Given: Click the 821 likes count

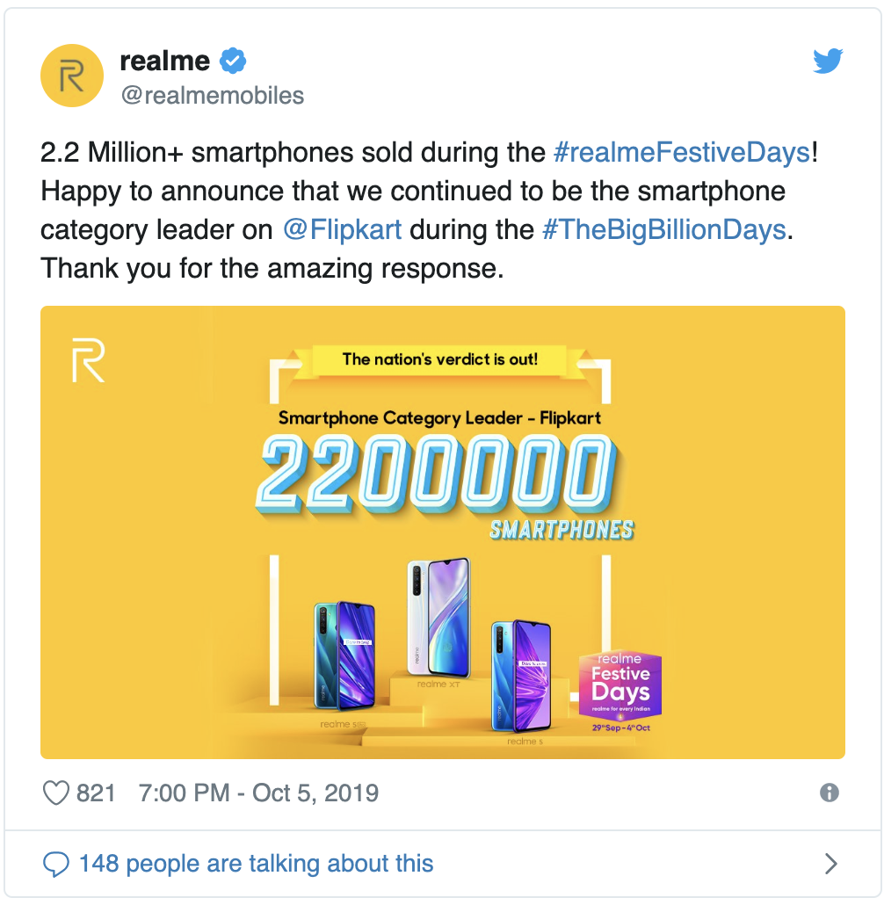Looking at the screenshot, I should [x=96, y=793].
